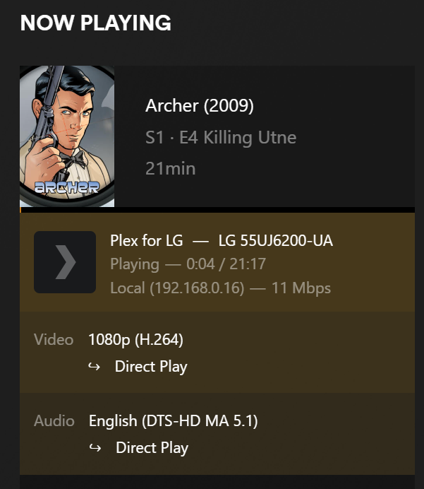The height and width of the screenshot is (489, 424).
Task: Click the LG 55UJ6200-UA device name
Action: (276, 241)
